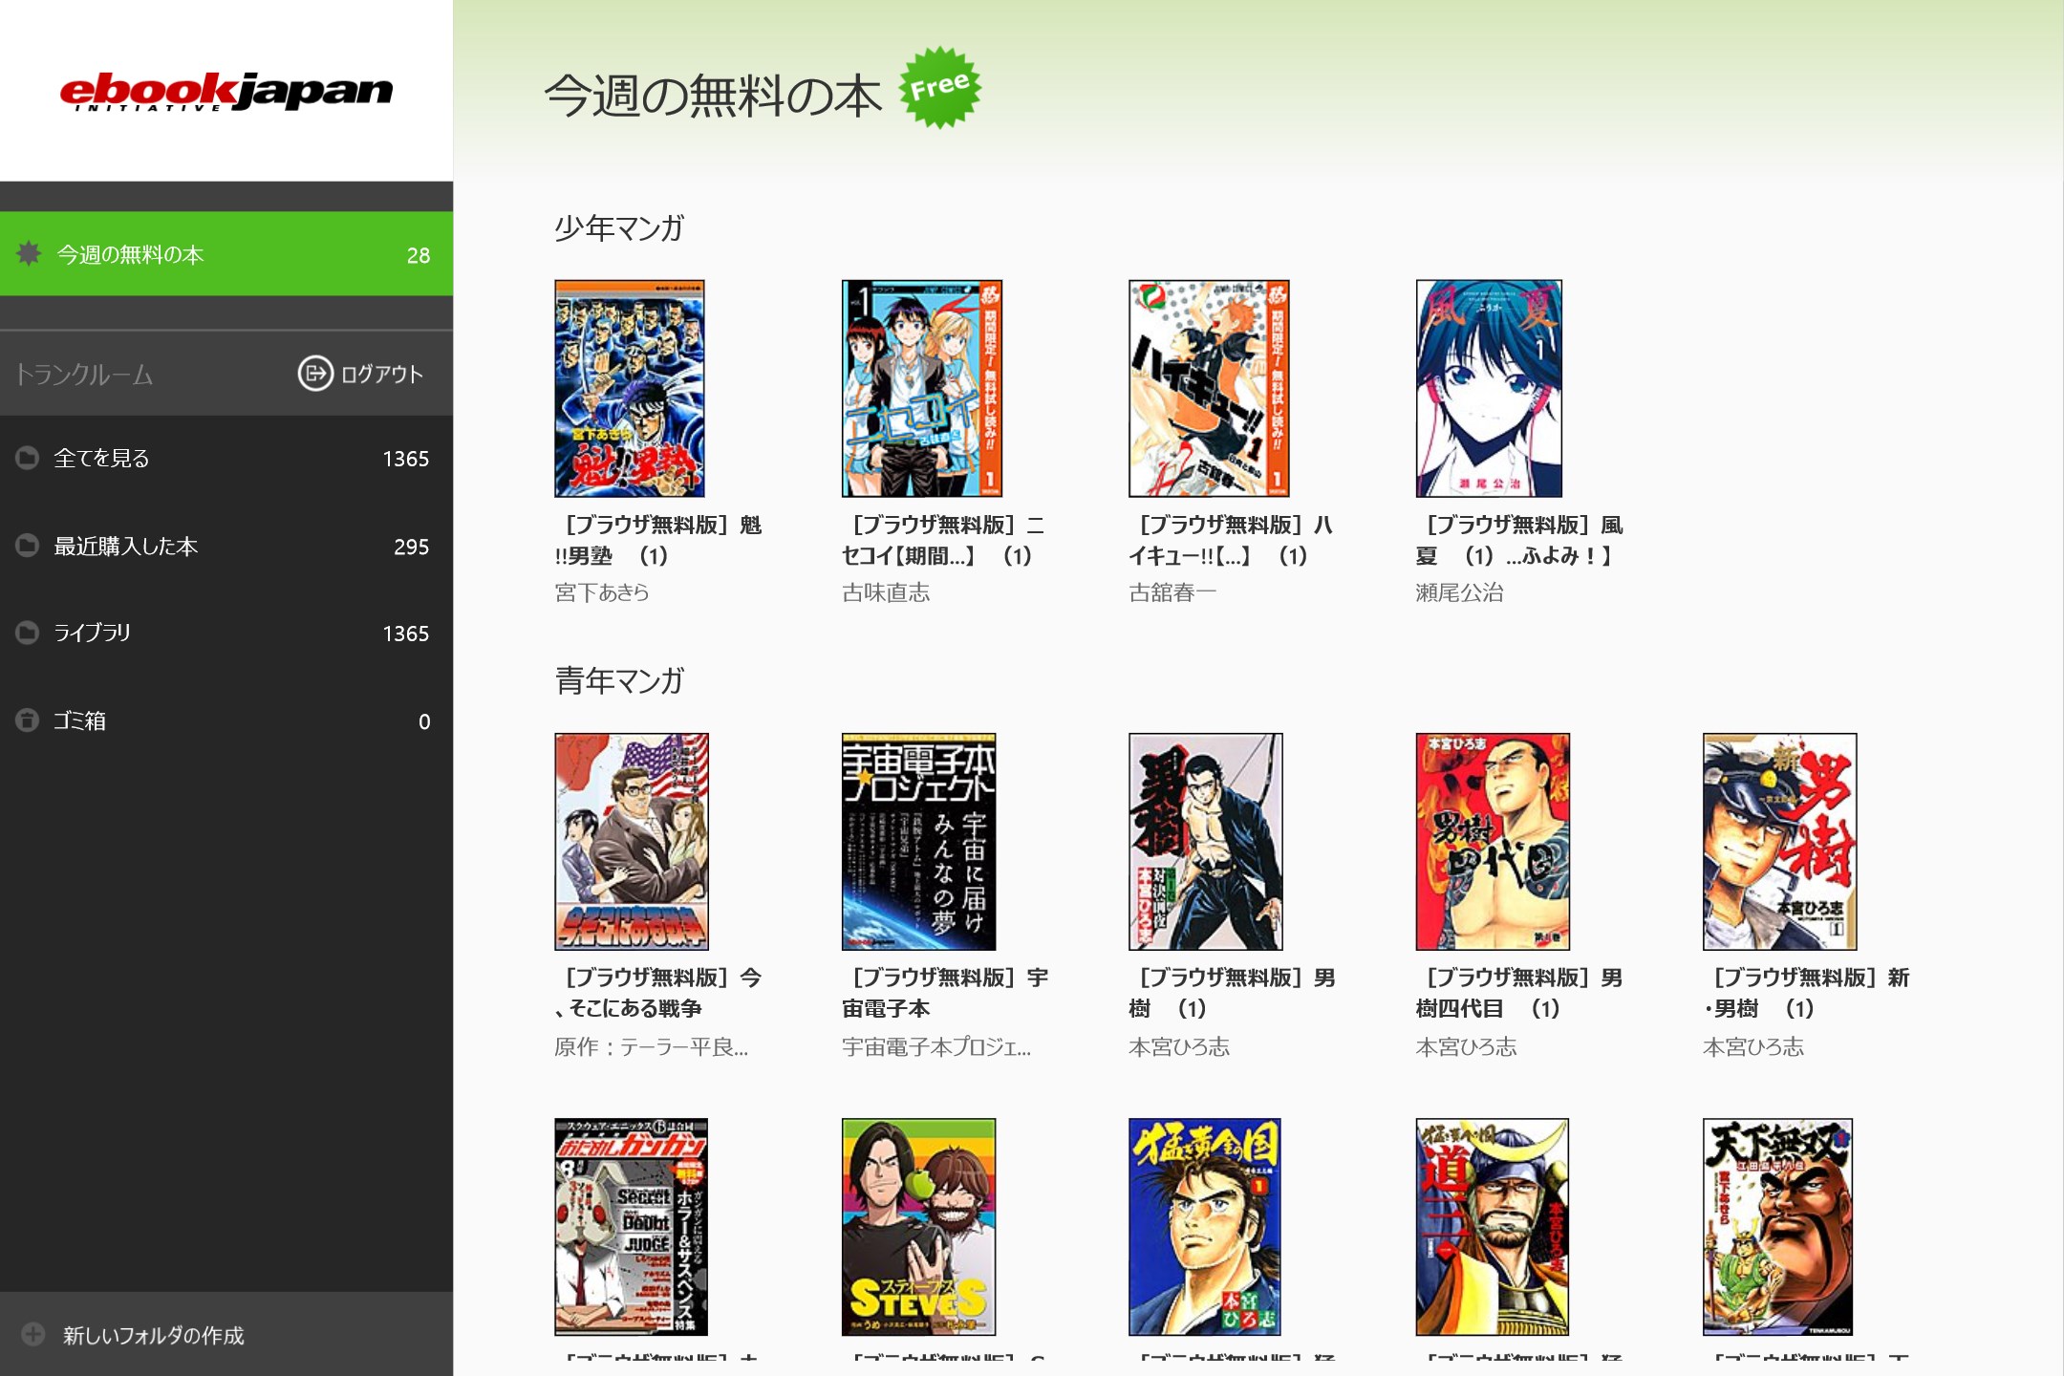Open the ハイキュー!! cover thumbnail
2064x1376 pixels.
(x=1209, y=388)
